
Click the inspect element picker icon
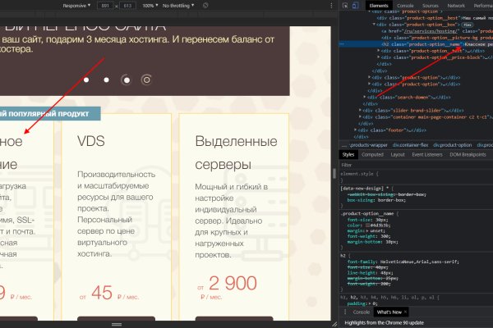coord(346,5)
